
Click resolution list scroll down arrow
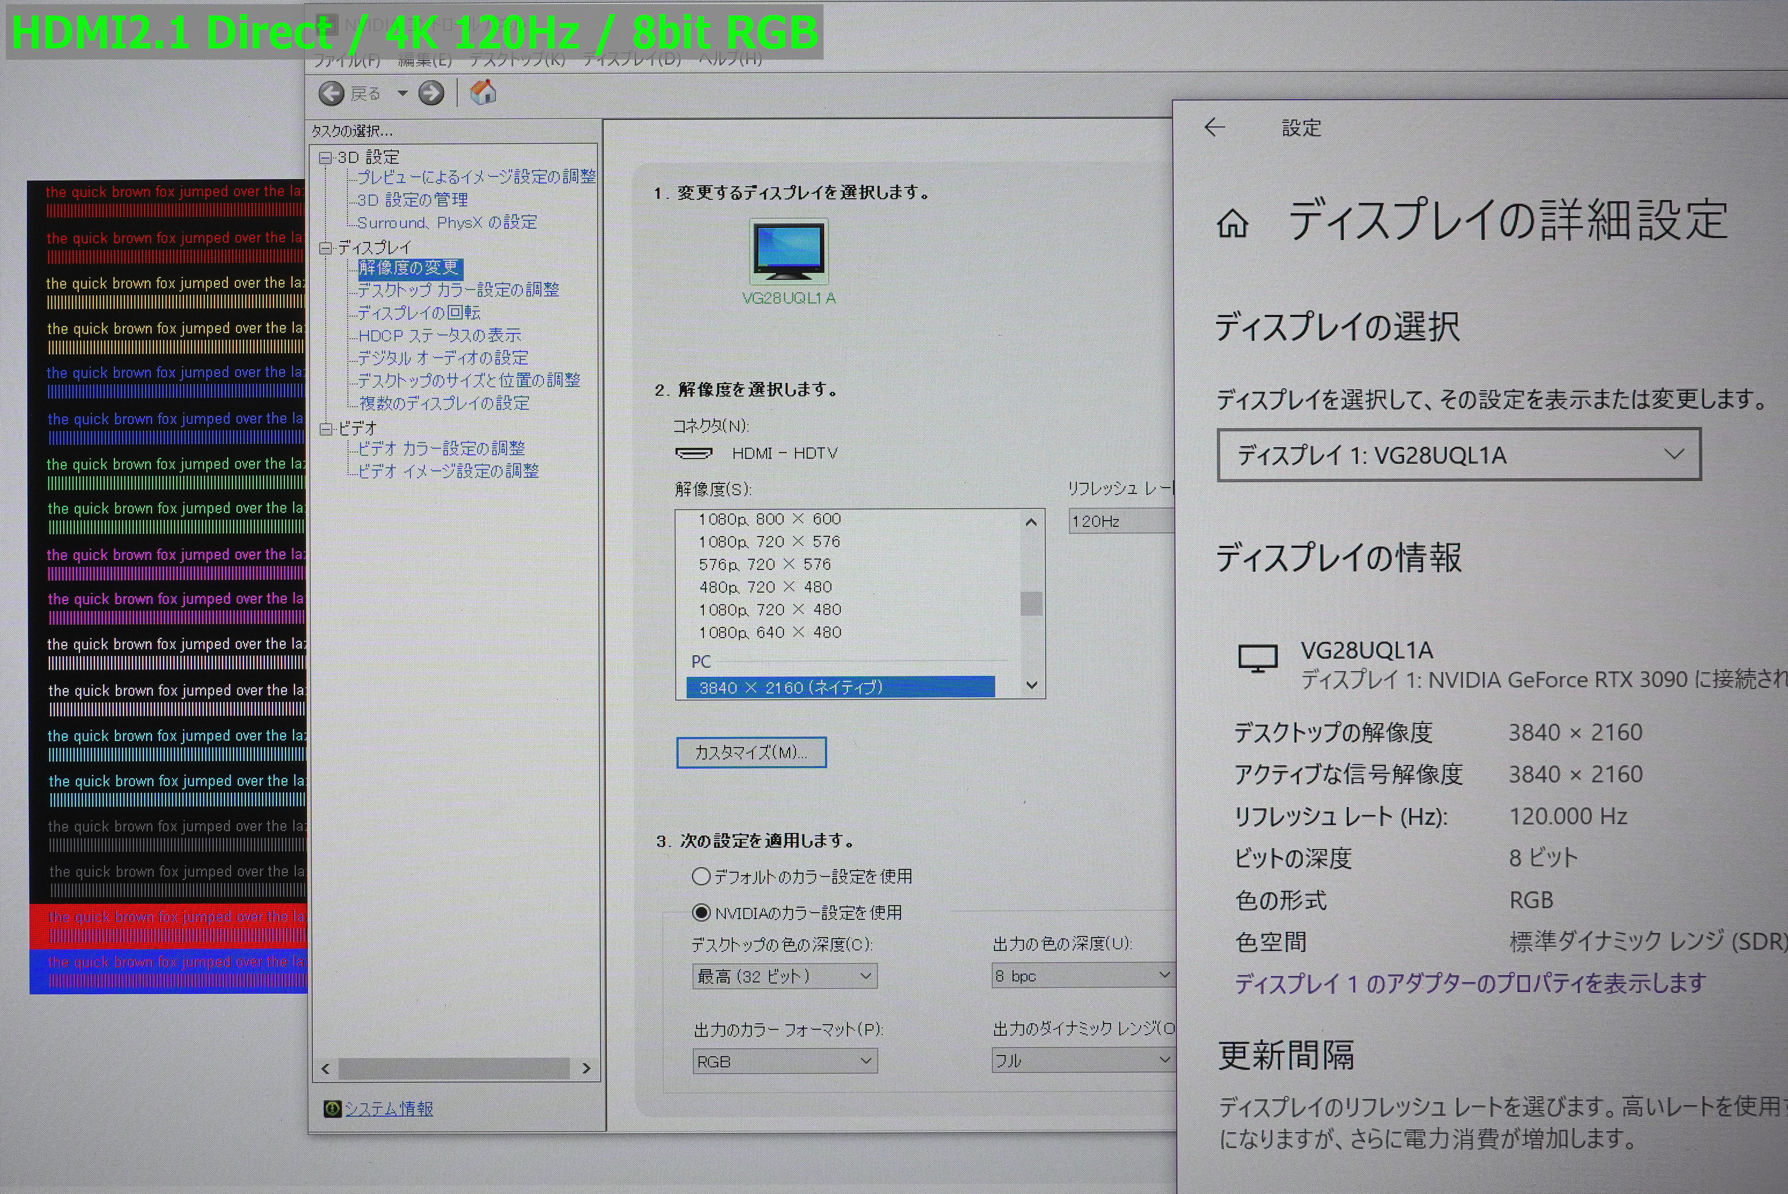(1031, 685)
